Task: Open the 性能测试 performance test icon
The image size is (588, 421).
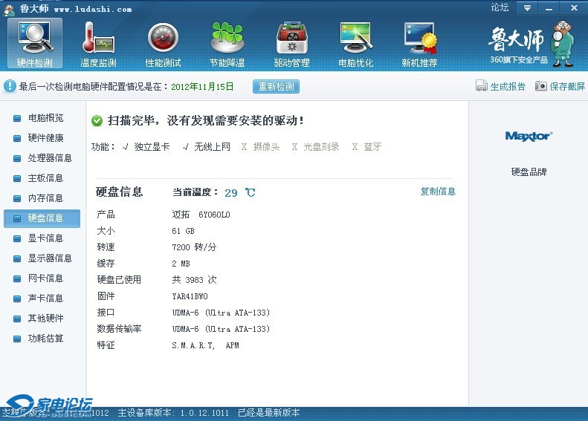Action: 163,39
